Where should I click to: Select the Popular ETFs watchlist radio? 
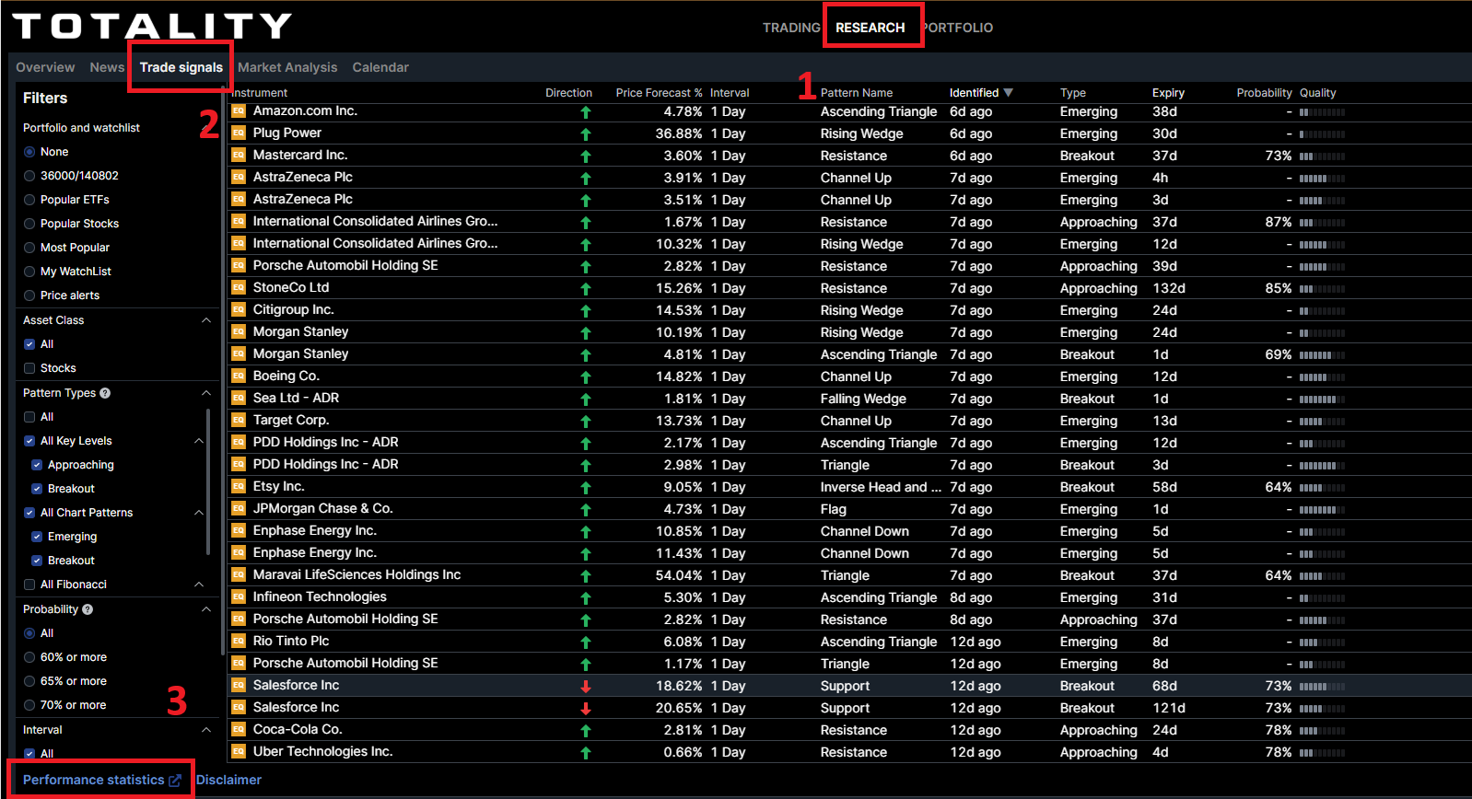coord(29,200)
